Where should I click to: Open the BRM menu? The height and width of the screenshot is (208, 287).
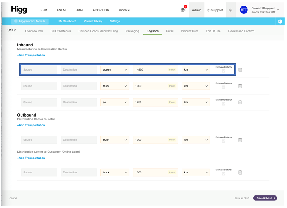(79, 10)
